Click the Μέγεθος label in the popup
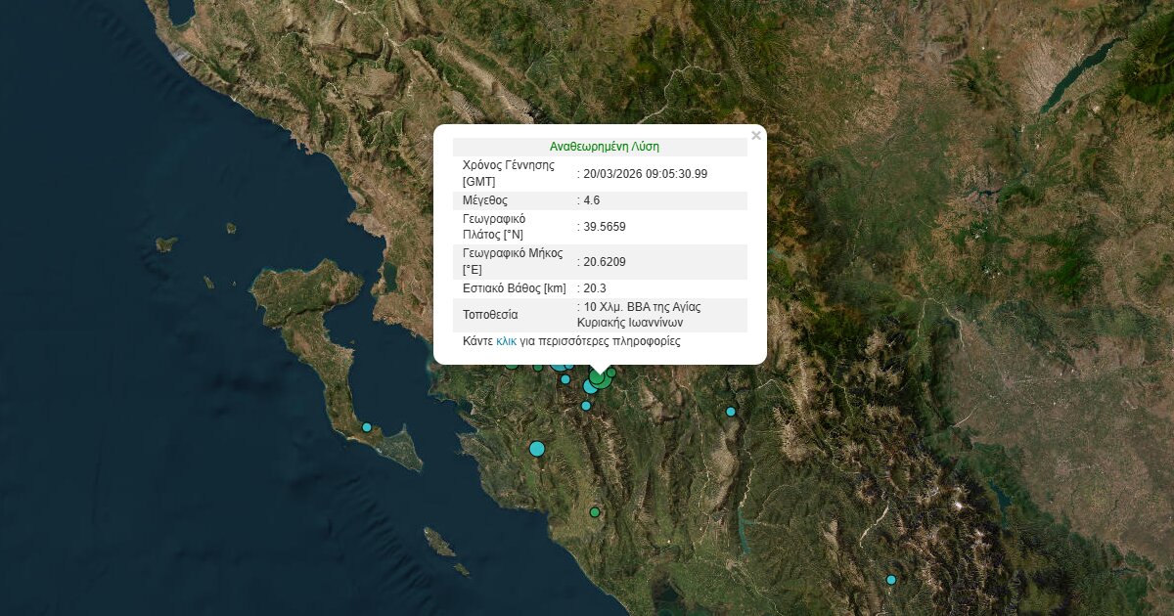The image size is (1174, 616). click(x=485, y=200)
